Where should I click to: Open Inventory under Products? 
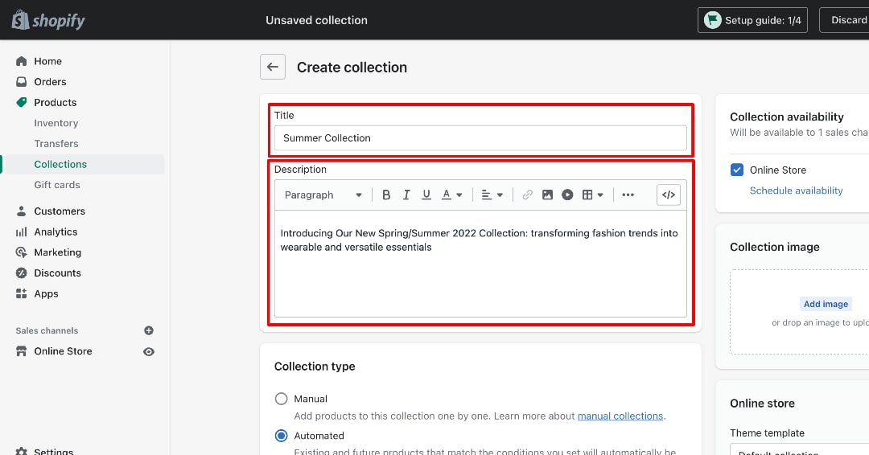coord(56,123)
